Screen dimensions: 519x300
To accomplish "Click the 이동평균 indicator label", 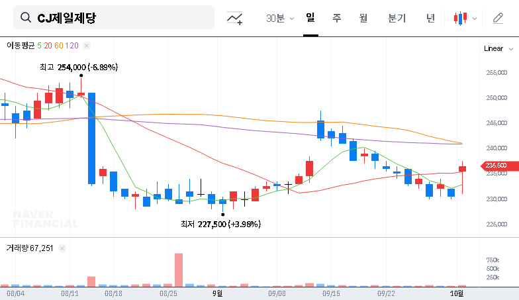I will [x=21, y=45].
